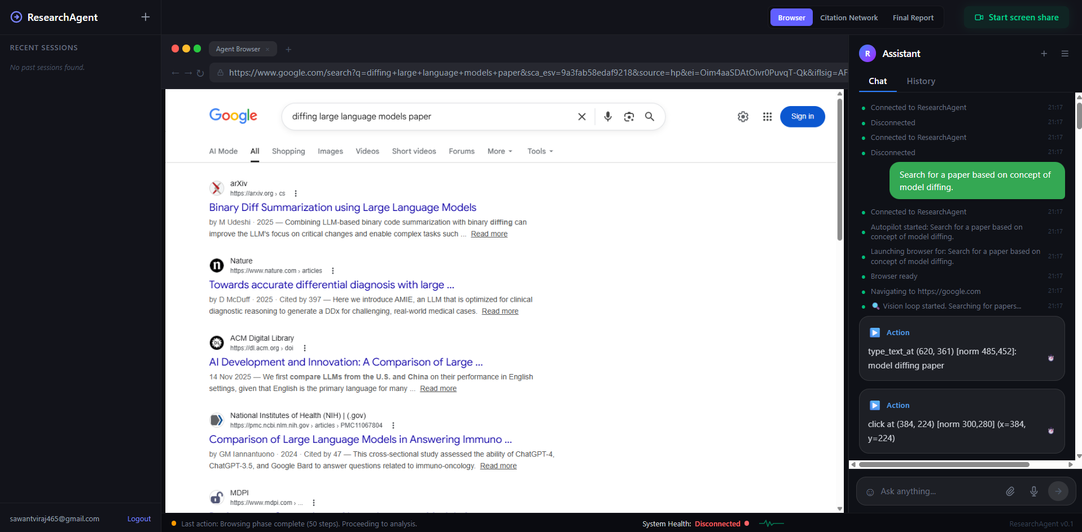
Task: Open Binary Diff Summarization paper link
Action: 343,208
